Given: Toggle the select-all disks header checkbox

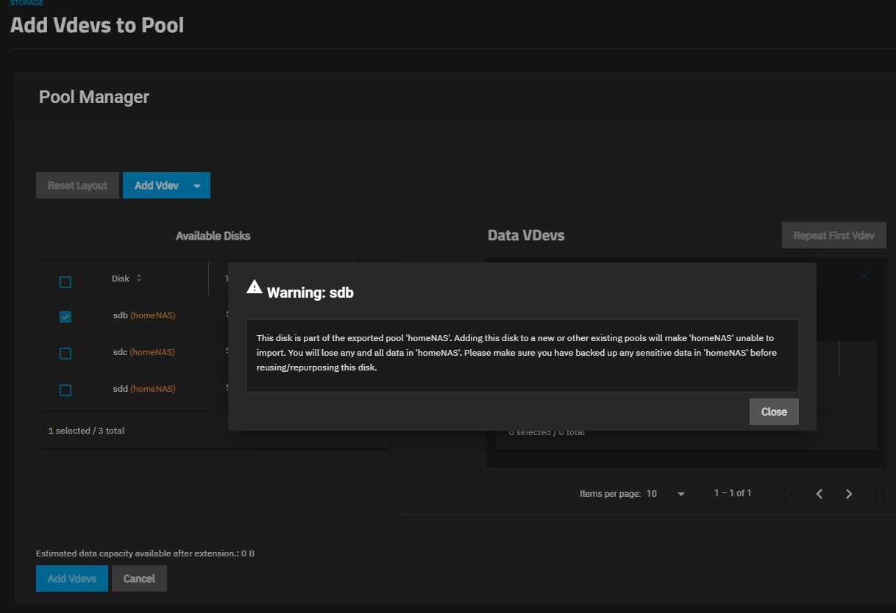Looking at the screenshot, I should coord(65,282).
